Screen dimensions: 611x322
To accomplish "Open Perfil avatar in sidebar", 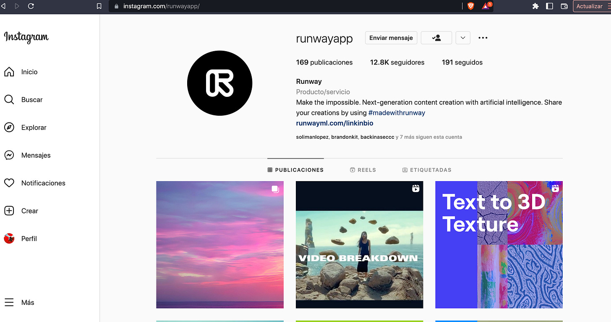I will click(9, 239).
